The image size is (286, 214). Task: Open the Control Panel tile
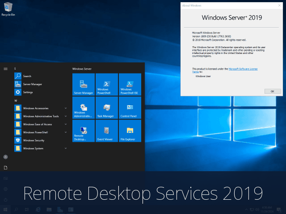[130, 107]
